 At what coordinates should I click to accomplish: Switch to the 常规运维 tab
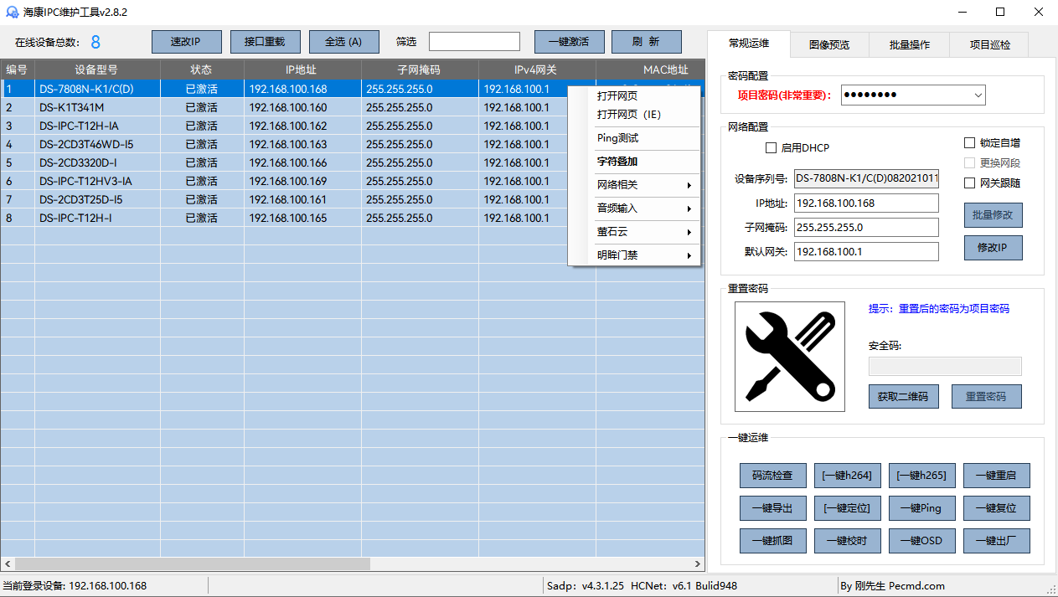coord(749,44)
